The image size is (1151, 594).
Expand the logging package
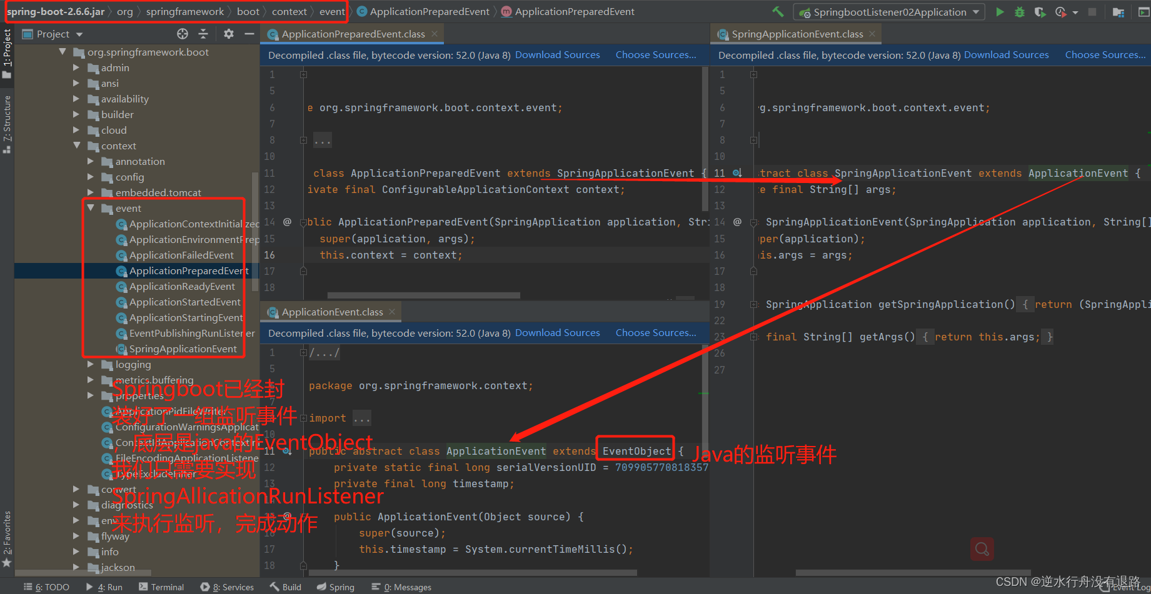91,364
